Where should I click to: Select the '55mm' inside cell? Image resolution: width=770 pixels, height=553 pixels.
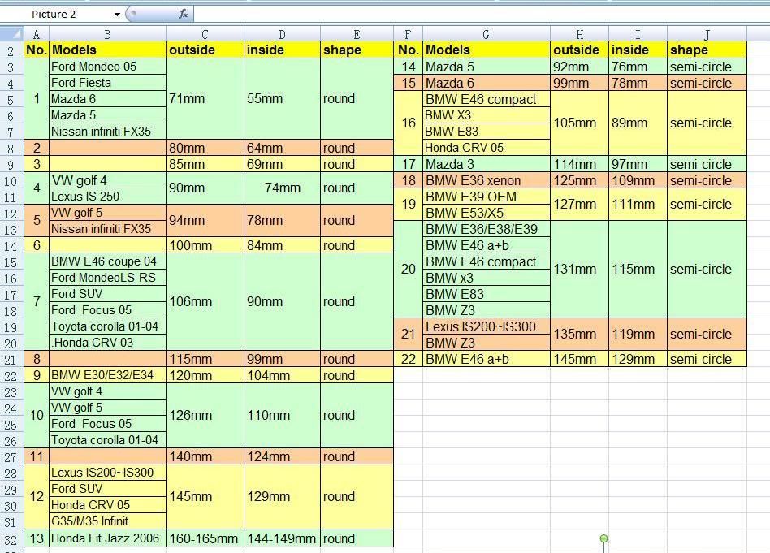tap(282, 99)
